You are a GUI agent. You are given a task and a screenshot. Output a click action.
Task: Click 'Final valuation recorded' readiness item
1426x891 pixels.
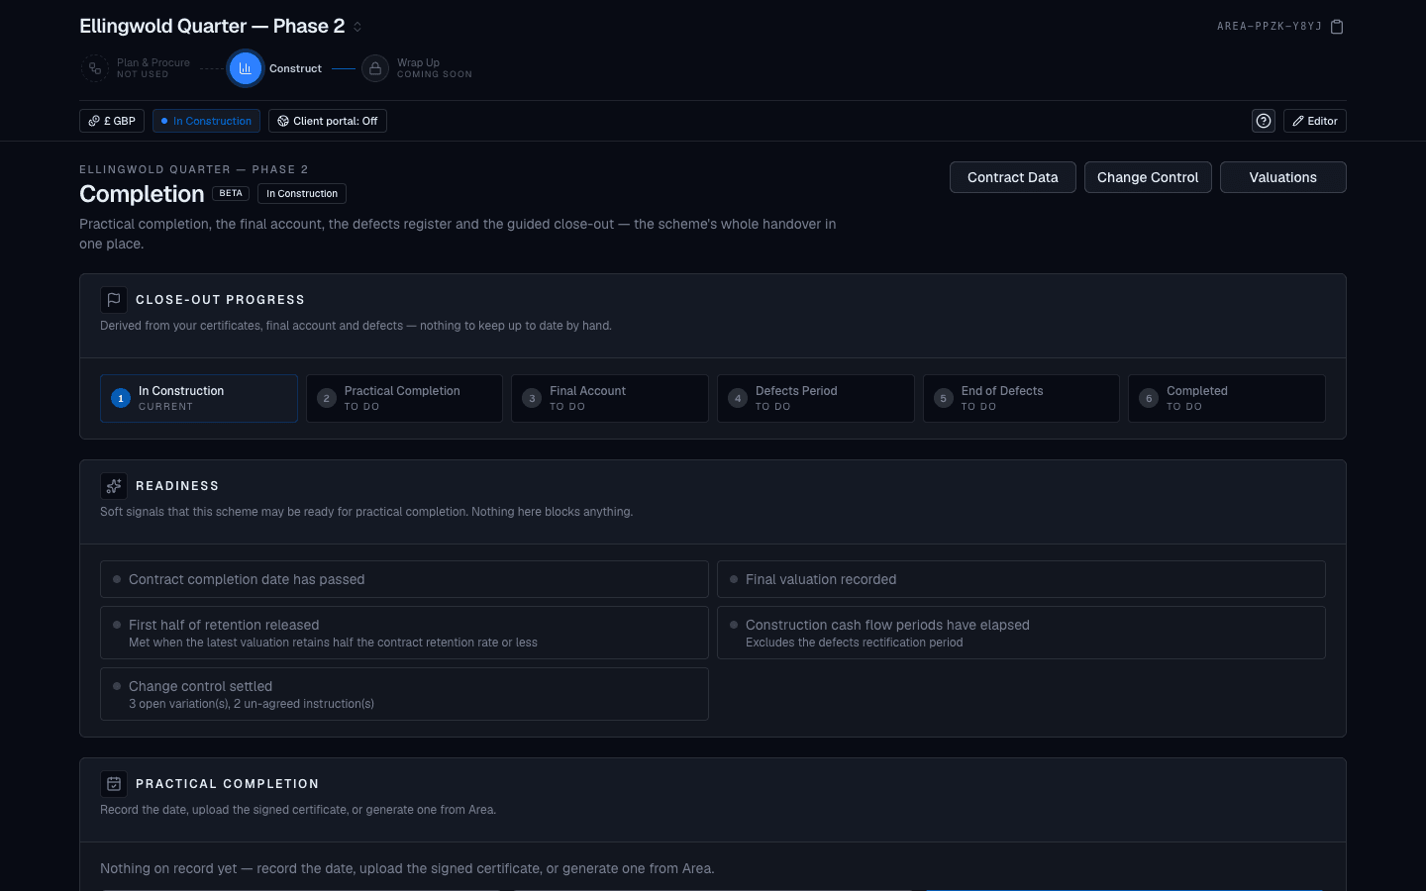(x=1021, y=579)
